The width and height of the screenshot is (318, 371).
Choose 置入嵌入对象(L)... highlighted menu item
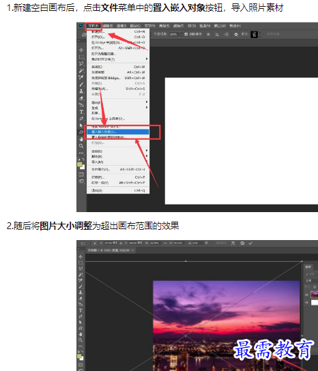tap(117, 132)
